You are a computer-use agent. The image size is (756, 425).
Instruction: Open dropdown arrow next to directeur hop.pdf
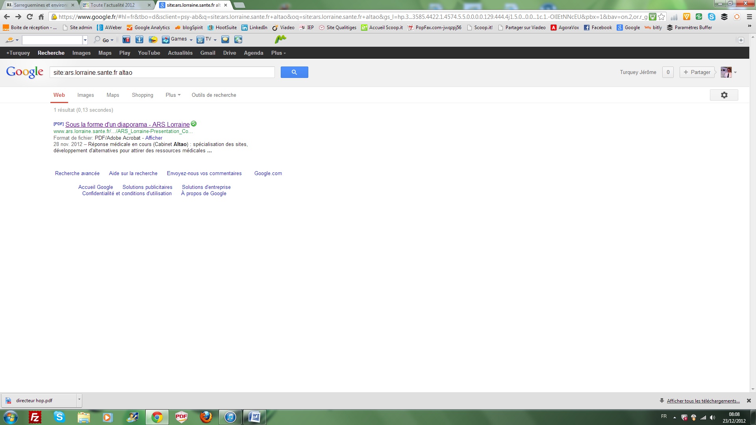click(79, 400)
